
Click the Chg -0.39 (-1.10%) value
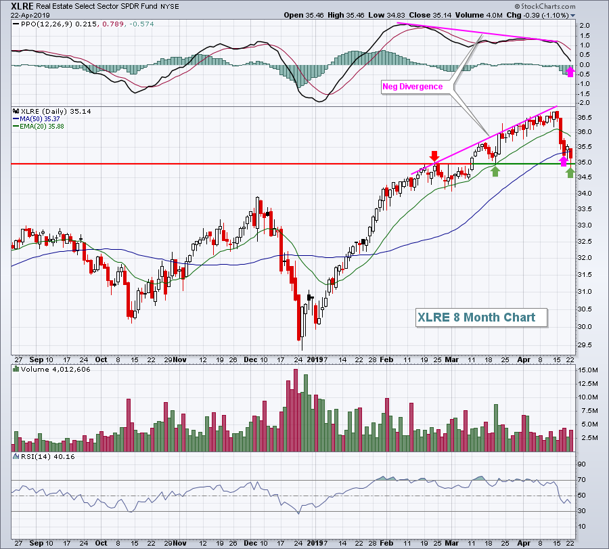(x=537, y=15)
